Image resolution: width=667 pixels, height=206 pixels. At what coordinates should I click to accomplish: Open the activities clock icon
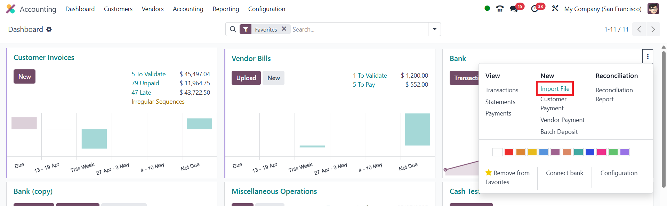(x=535, y=9)
